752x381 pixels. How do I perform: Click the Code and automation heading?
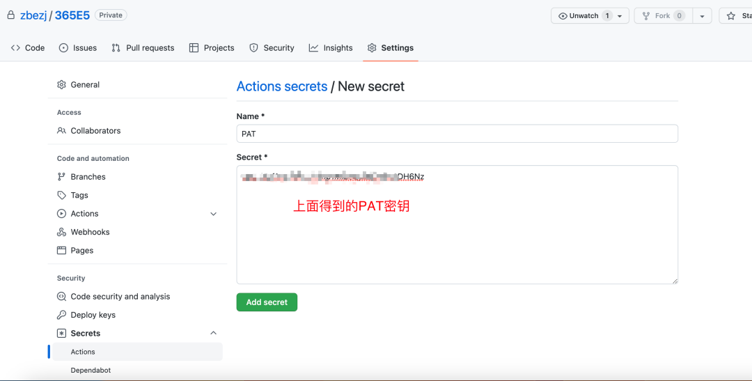(x=93, y=158)
